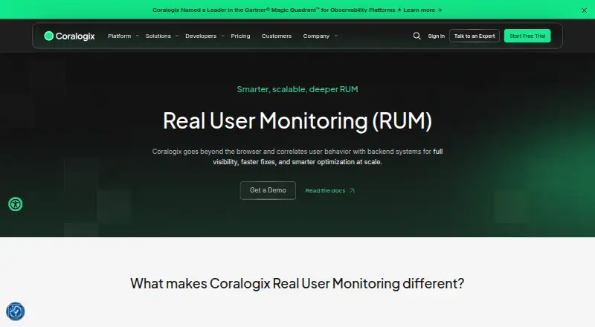Open the Solutions menu
The image size is (595, 327).
(158, 36)
